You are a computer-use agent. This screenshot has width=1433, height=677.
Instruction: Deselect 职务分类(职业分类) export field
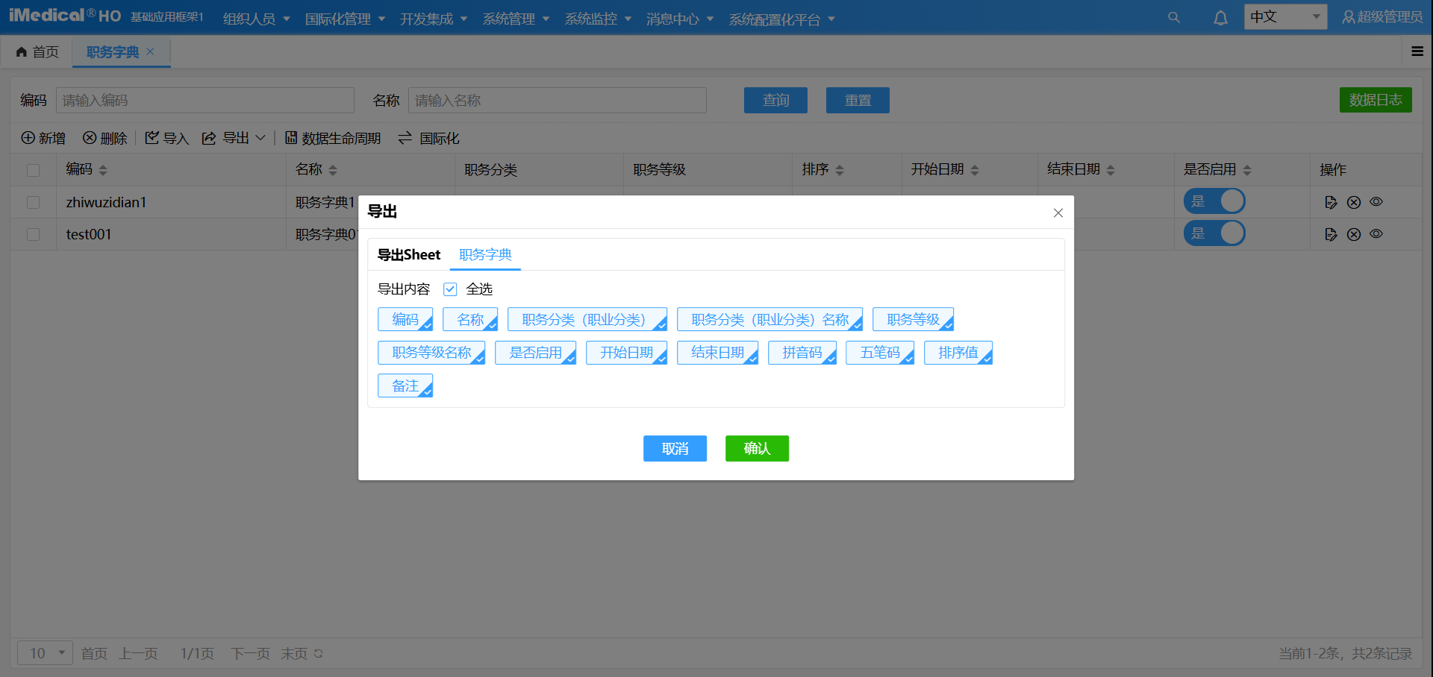coord(587,319)
